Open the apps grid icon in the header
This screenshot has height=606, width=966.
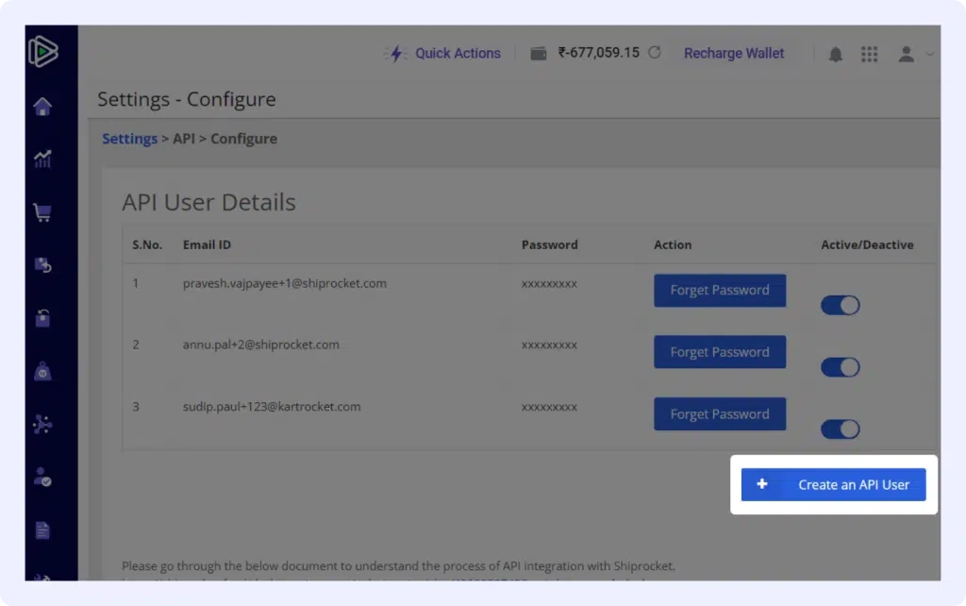(869, 55)
